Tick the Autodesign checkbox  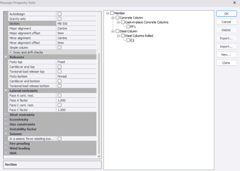59,14
